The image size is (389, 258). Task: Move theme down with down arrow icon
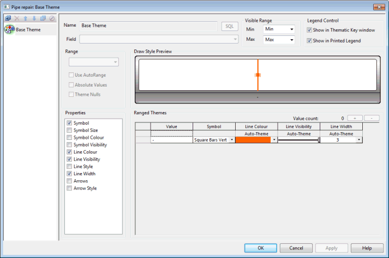34,18
